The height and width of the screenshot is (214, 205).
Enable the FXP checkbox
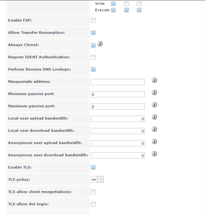coord(93,21)
